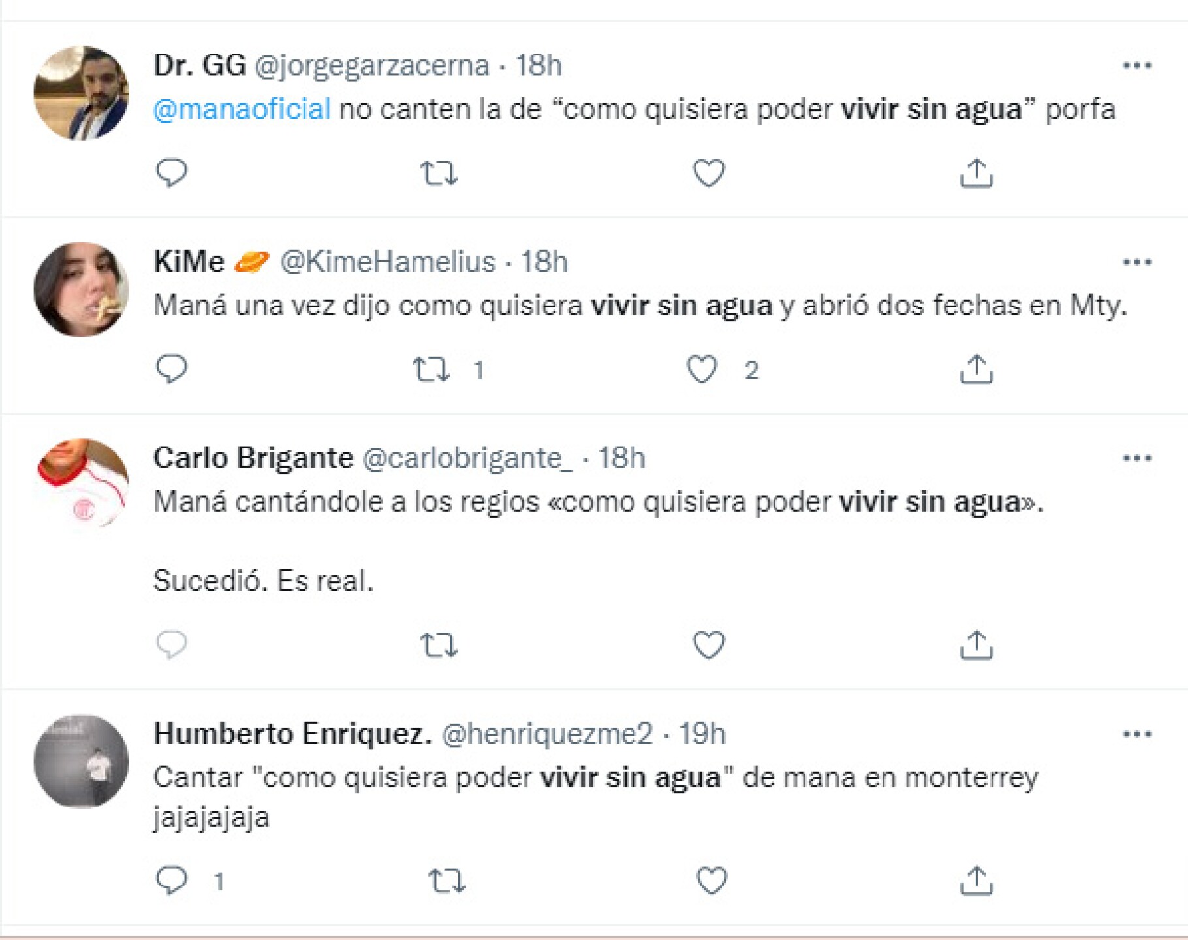This screenshot has width=1188, height=940.
Task: Reply to Dr. GG's tweet
Action: click(x=172, y=173)
